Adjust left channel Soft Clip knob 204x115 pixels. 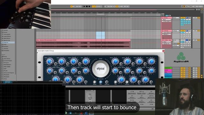(x=80, y=80)
